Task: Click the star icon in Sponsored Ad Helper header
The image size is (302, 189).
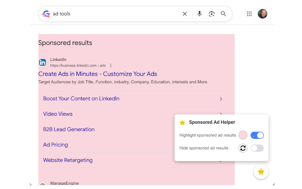Action: [182, 122]
